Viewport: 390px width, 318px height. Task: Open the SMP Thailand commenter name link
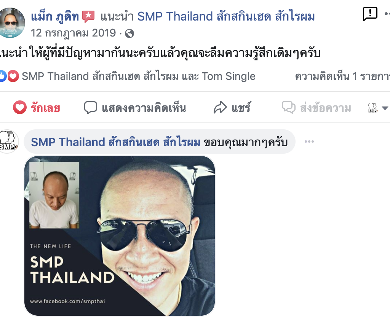116,142
